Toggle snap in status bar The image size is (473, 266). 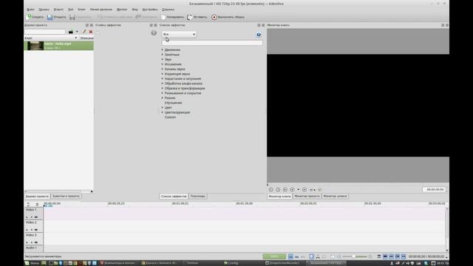coord(404,256)
